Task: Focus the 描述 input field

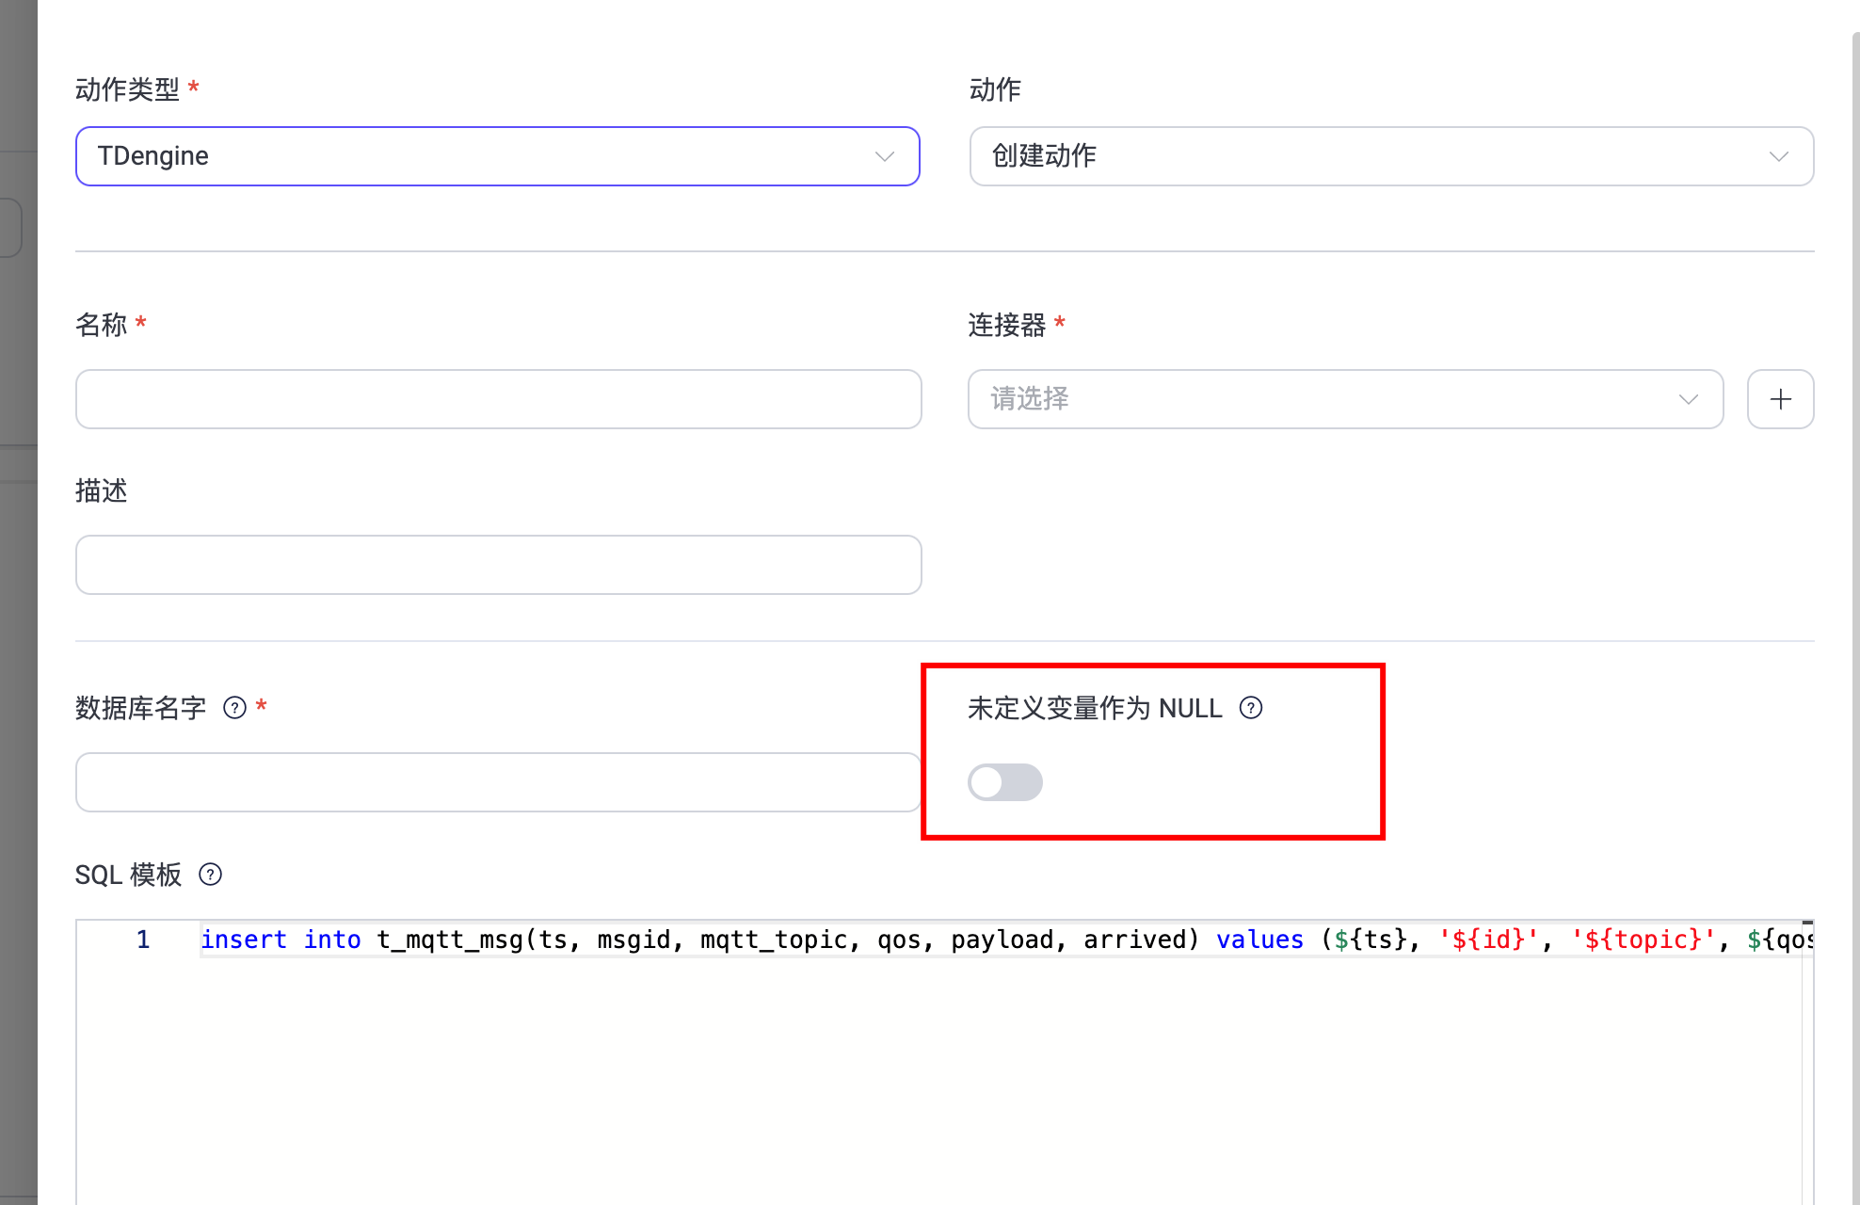Action: (498, 565)
